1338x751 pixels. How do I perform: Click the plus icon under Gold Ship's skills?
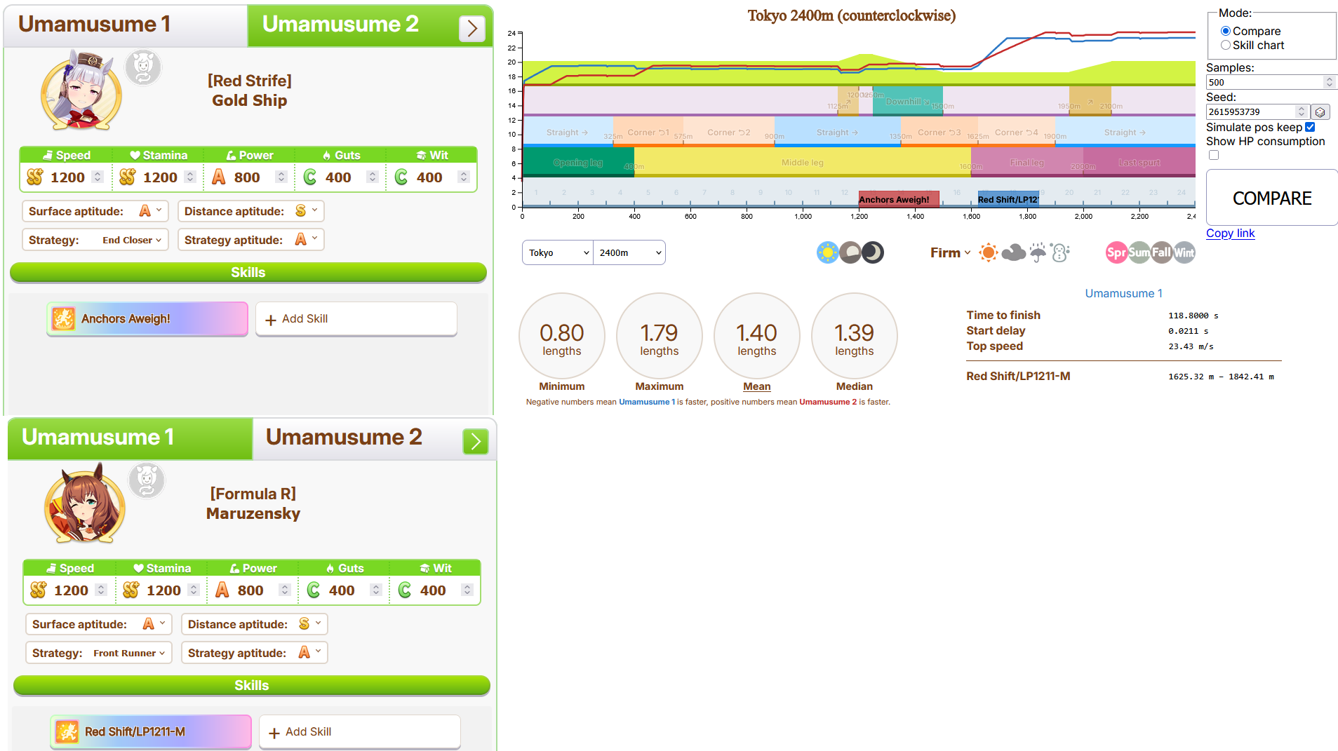[271, 320]
